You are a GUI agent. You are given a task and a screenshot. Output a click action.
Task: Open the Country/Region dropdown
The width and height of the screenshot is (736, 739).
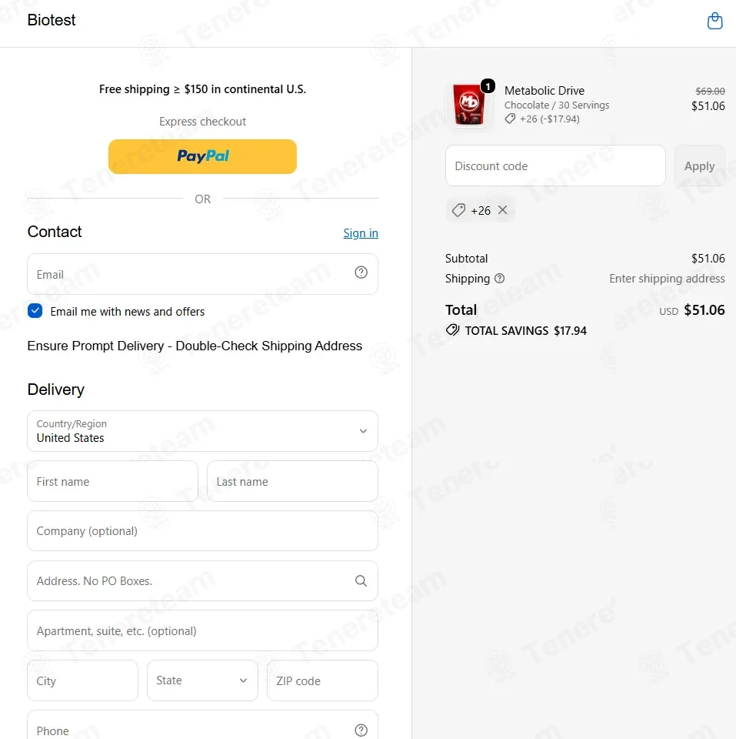[x=202, y=431]
